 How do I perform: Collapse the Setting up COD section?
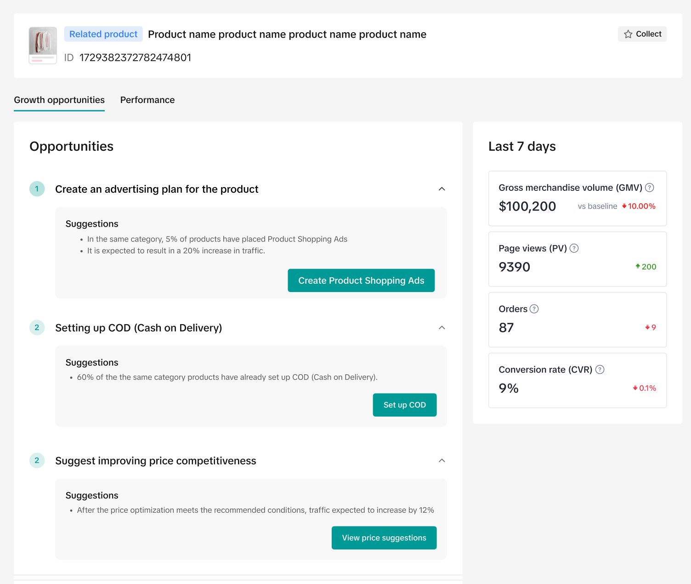pos(442,327)
